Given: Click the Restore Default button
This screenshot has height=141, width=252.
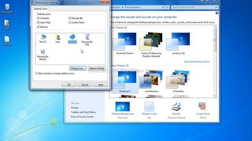Looking at the screenshot, I should [97, 68].
